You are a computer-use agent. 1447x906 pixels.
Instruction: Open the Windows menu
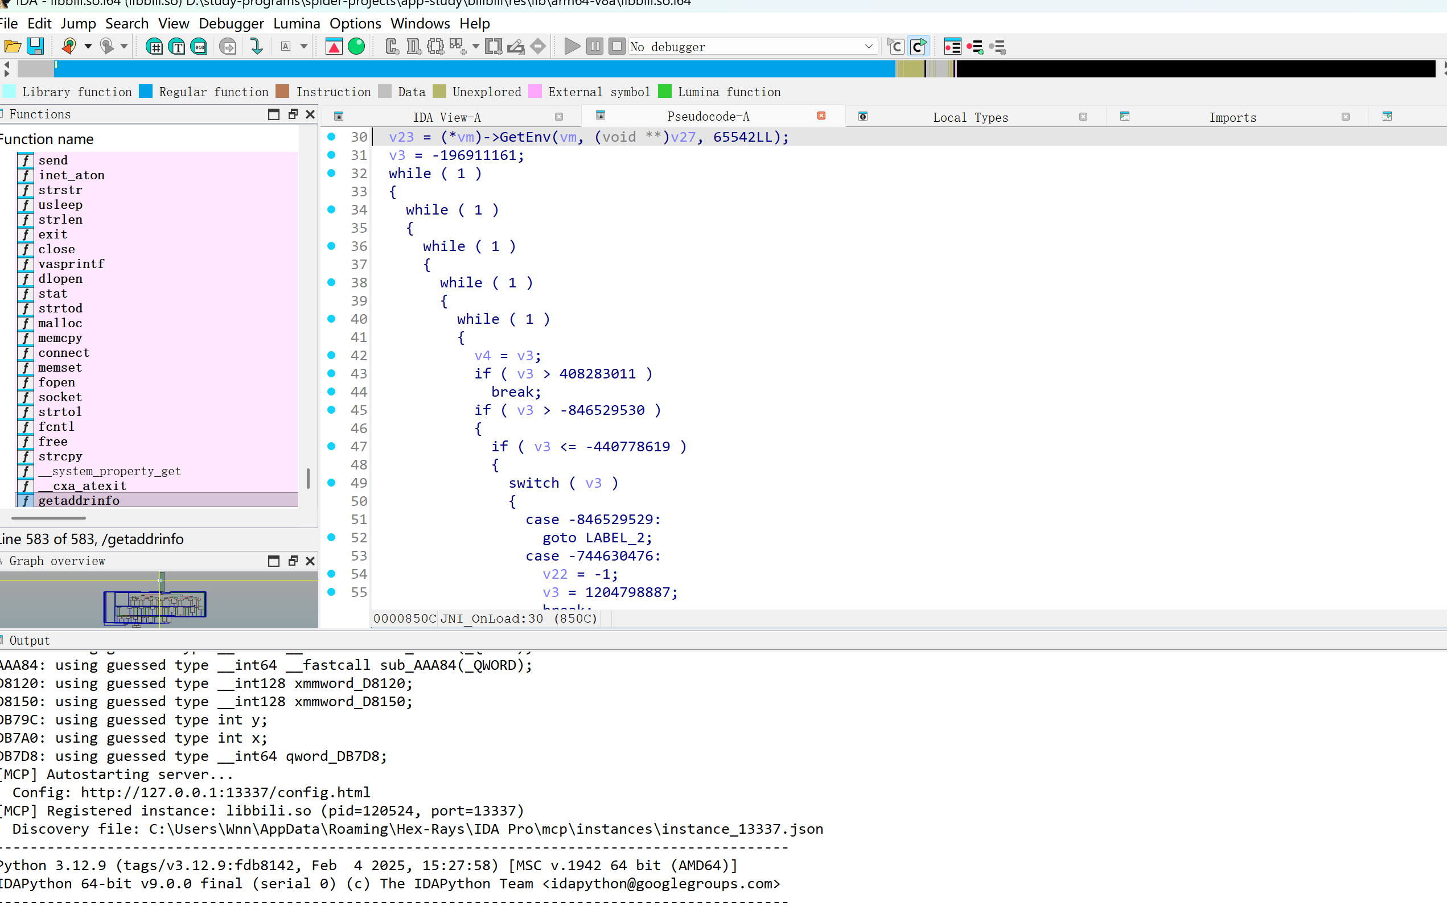tap(420, 23)
